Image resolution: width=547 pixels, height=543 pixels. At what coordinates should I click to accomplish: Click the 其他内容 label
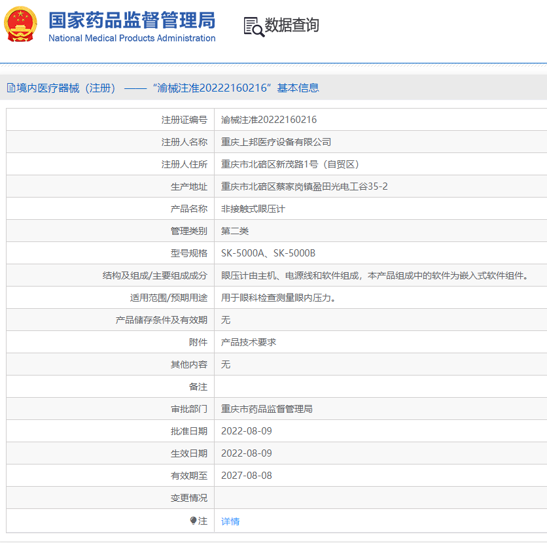(189, 364)
